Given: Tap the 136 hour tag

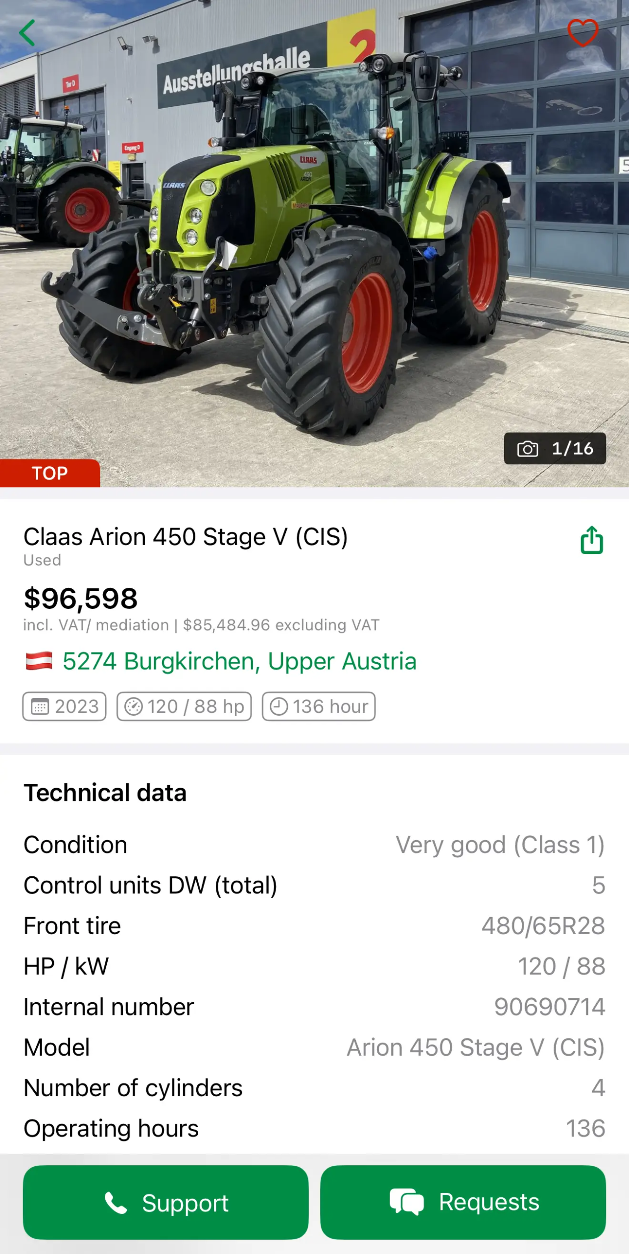Looking at the screenshot, I should click(319, 706).
